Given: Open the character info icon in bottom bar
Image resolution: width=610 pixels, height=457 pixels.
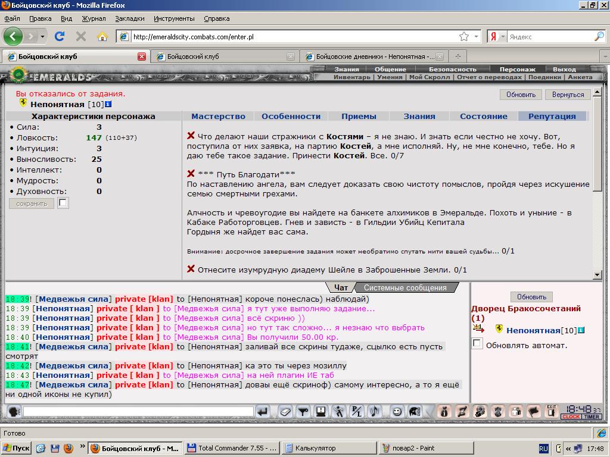Looking at the screenshot, I should click(x=444, y=412).
